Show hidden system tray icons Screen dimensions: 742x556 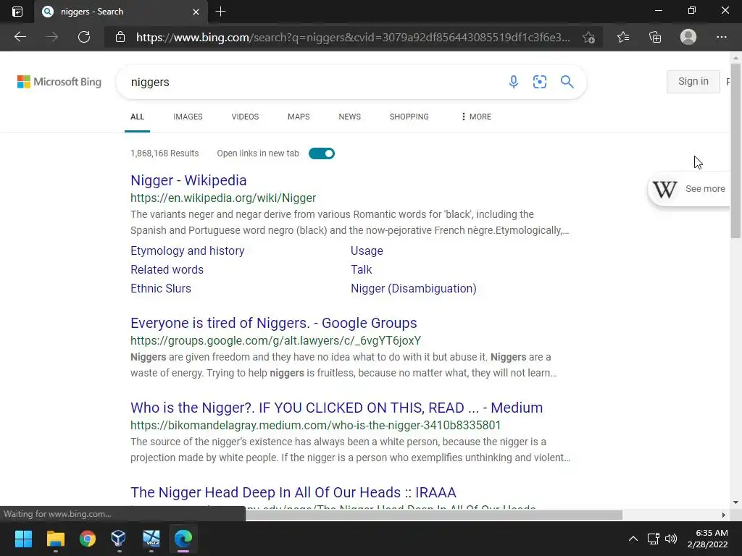(633, 539)
